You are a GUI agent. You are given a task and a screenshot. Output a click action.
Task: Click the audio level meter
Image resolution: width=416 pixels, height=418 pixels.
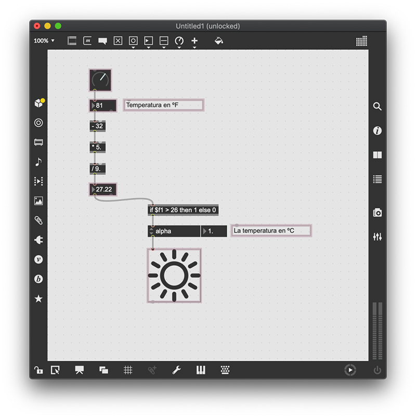pos(378,331)
